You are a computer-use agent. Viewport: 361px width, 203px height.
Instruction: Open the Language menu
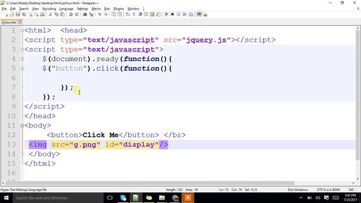(x=66, y=9)
